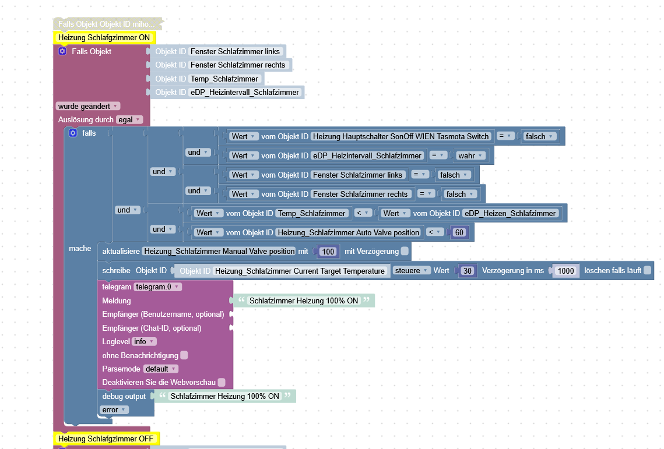
Task: Click Heizung Hauptschalter SonOff WIEN Tasmota Switch ID
Action: coord(400,136)
